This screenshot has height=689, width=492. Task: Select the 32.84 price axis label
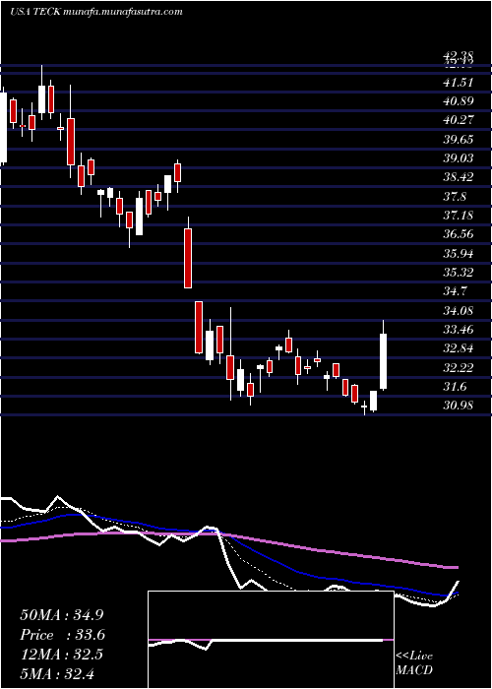(459, 348)
